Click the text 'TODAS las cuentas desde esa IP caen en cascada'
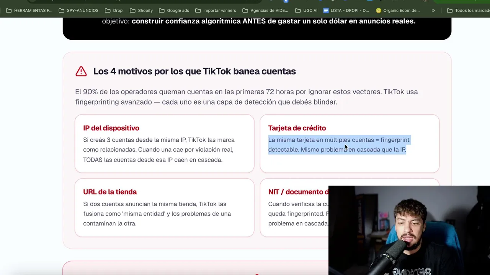 tap(153, 160)
